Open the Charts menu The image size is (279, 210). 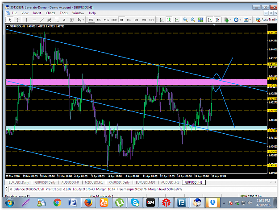pyautogui.click(x=50, y=13)
